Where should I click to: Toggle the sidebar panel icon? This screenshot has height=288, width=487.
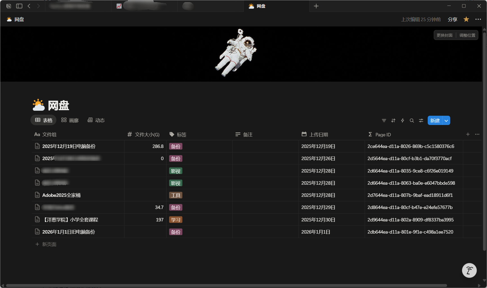tap(19, 6)
